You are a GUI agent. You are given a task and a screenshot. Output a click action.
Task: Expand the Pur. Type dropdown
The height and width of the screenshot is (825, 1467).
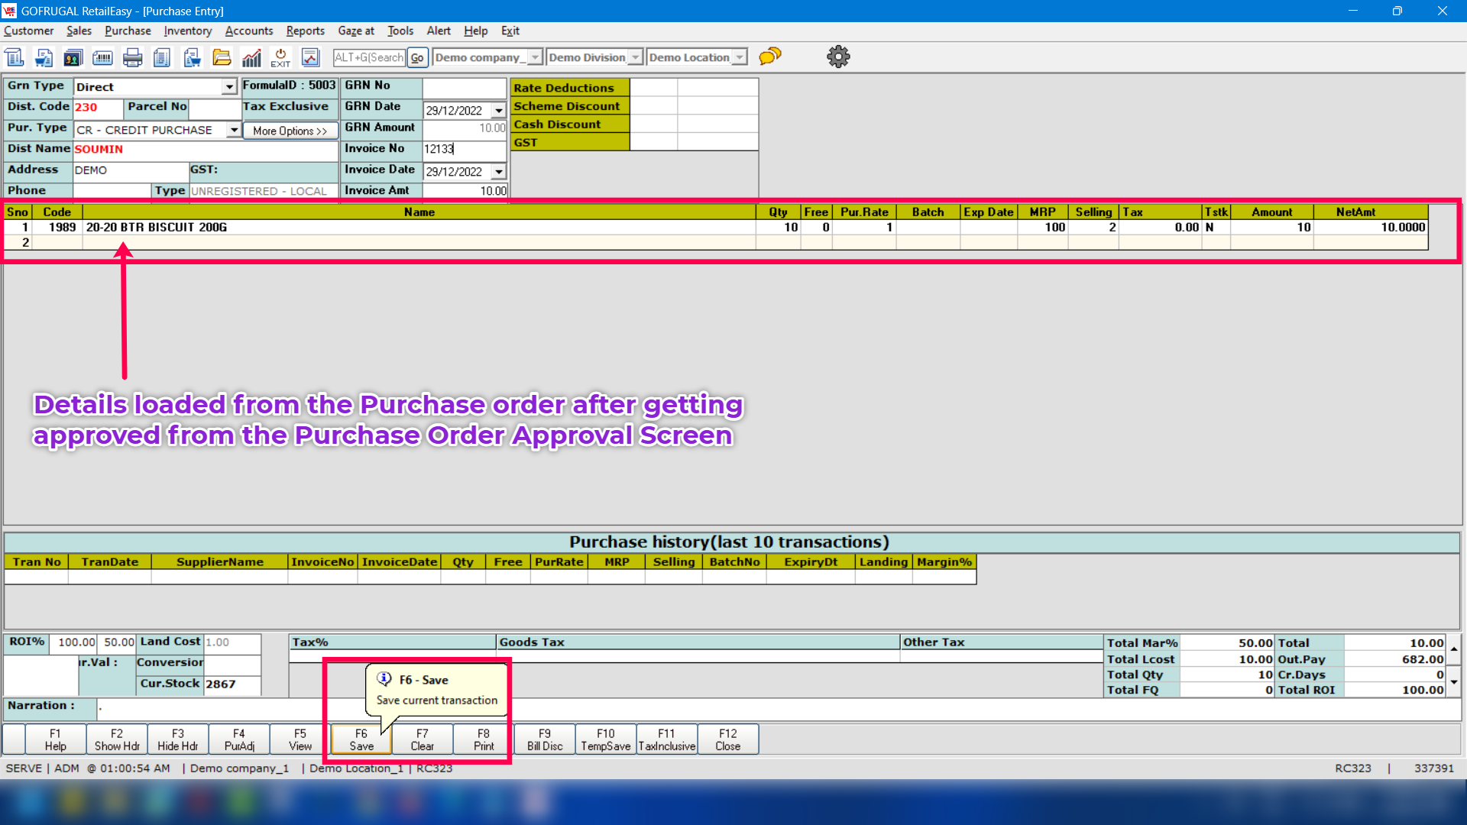pyautogui.click(x=234, y=130)
